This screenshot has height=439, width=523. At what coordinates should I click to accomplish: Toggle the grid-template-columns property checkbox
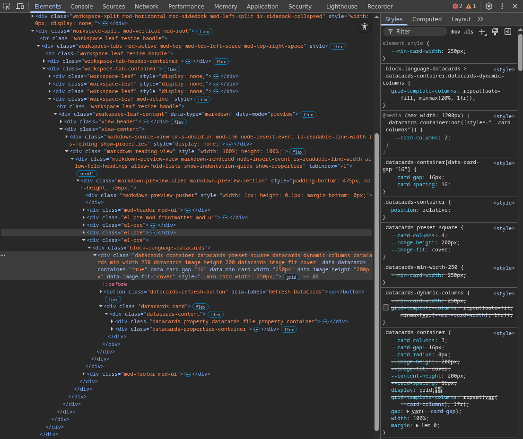click(x=386, y=308)
